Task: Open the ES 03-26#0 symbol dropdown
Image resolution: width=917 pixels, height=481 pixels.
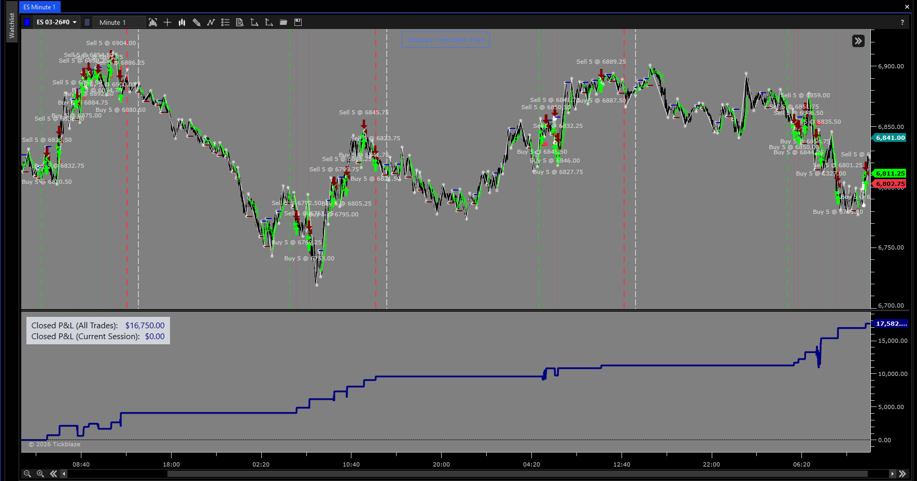Action: (57, 22)
